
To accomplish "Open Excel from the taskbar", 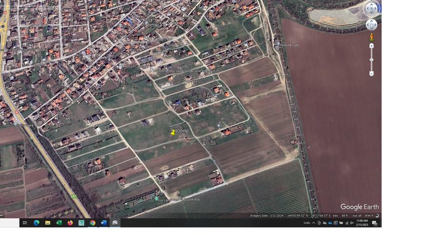I will (x=59, y=223).
